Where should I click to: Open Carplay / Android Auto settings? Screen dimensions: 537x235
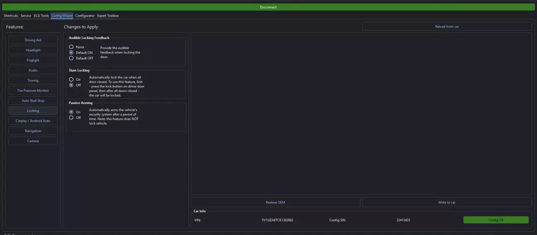(x=33, y=121)
